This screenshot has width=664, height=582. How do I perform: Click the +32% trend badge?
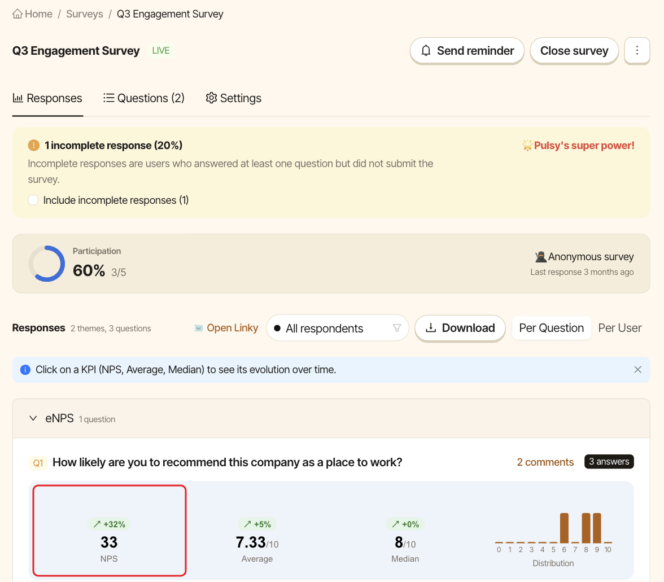[x=110, y=524]
